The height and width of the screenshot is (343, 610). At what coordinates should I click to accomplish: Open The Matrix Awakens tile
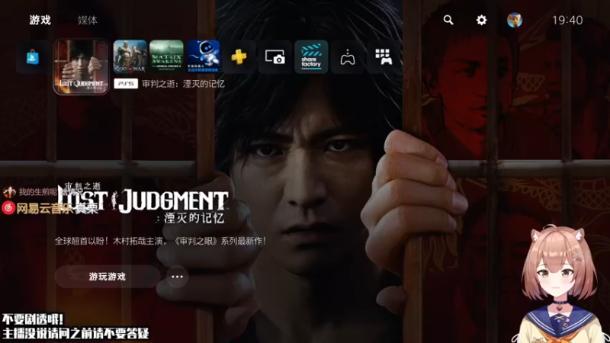[x=166, y=56]
